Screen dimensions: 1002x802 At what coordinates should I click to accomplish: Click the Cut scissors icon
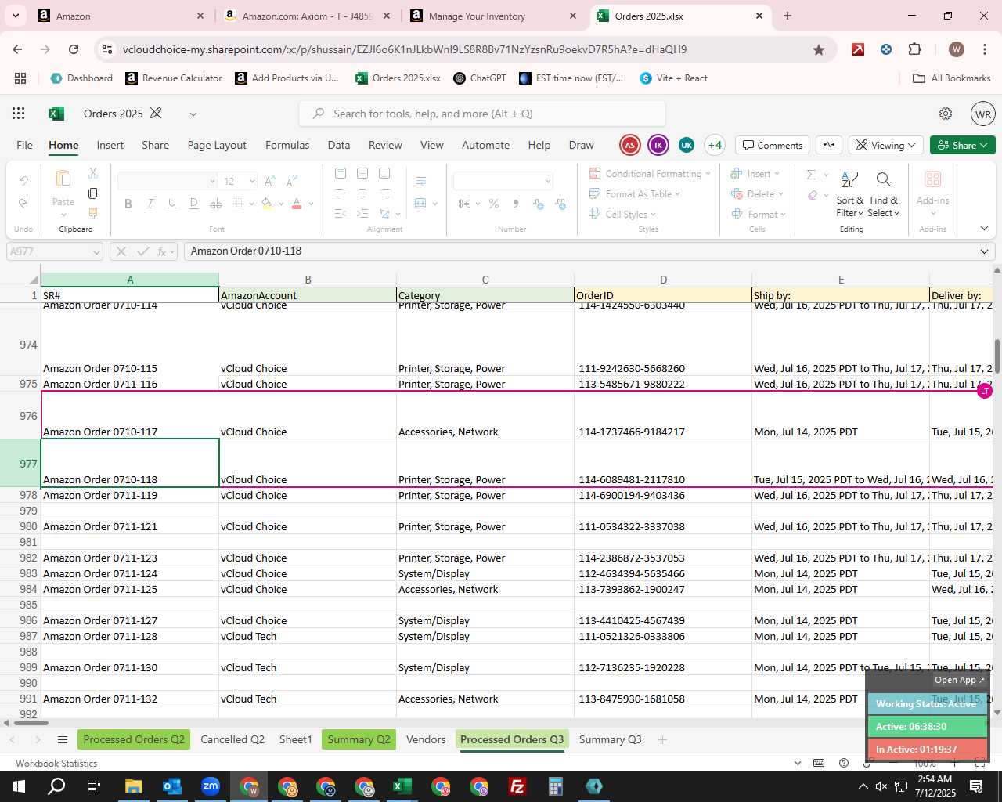point(93,173)
